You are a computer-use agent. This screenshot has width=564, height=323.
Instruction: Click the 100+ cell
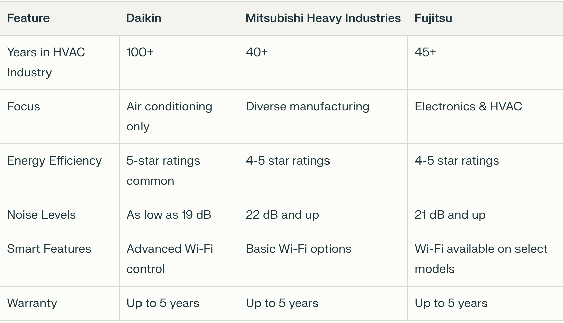[140, 52]
